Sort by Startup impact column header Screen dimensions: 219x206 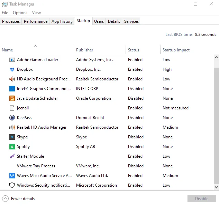click(176, 50)
